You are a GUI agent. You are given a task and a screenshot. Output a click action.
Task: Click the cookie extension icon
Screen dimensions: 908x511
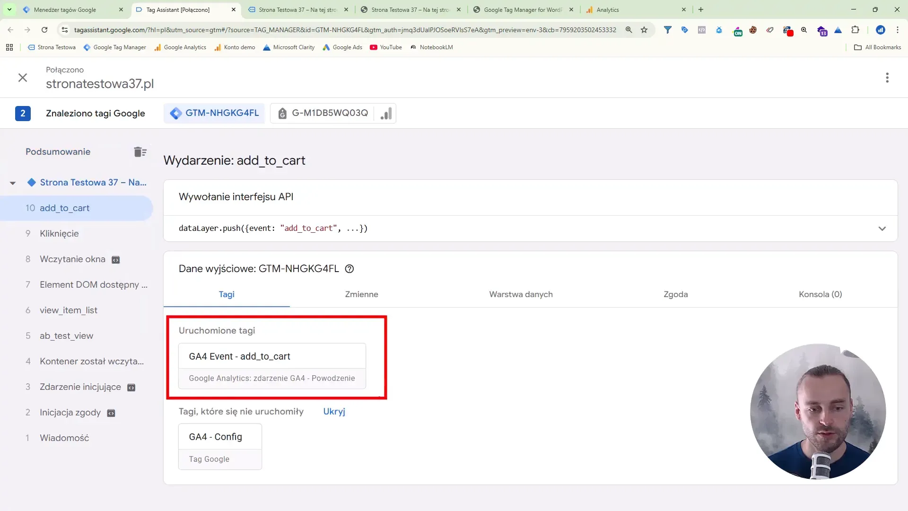(753, 30)
